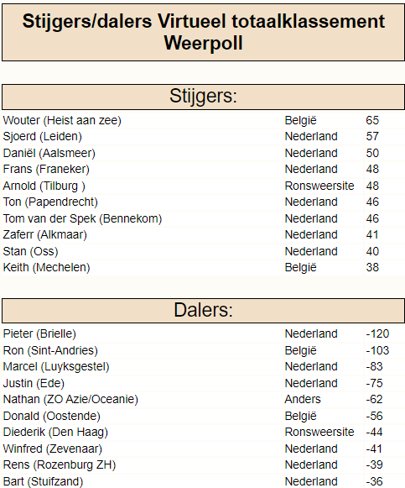Select Zaferr (Alkmaar) entry

[x=44, y=235]
